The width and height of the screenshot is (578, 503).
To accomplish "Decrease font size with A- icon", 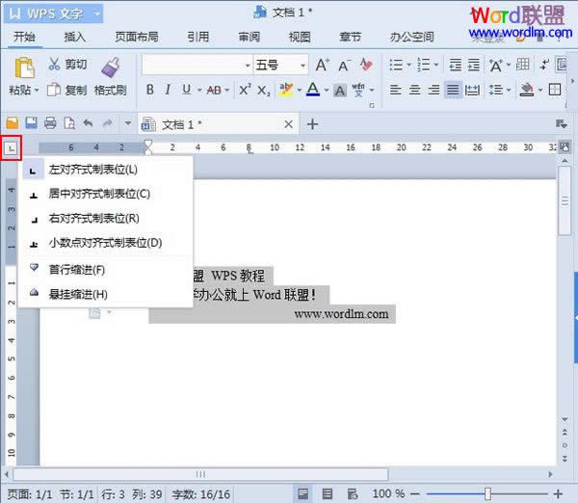I will [x=344, y=66].
